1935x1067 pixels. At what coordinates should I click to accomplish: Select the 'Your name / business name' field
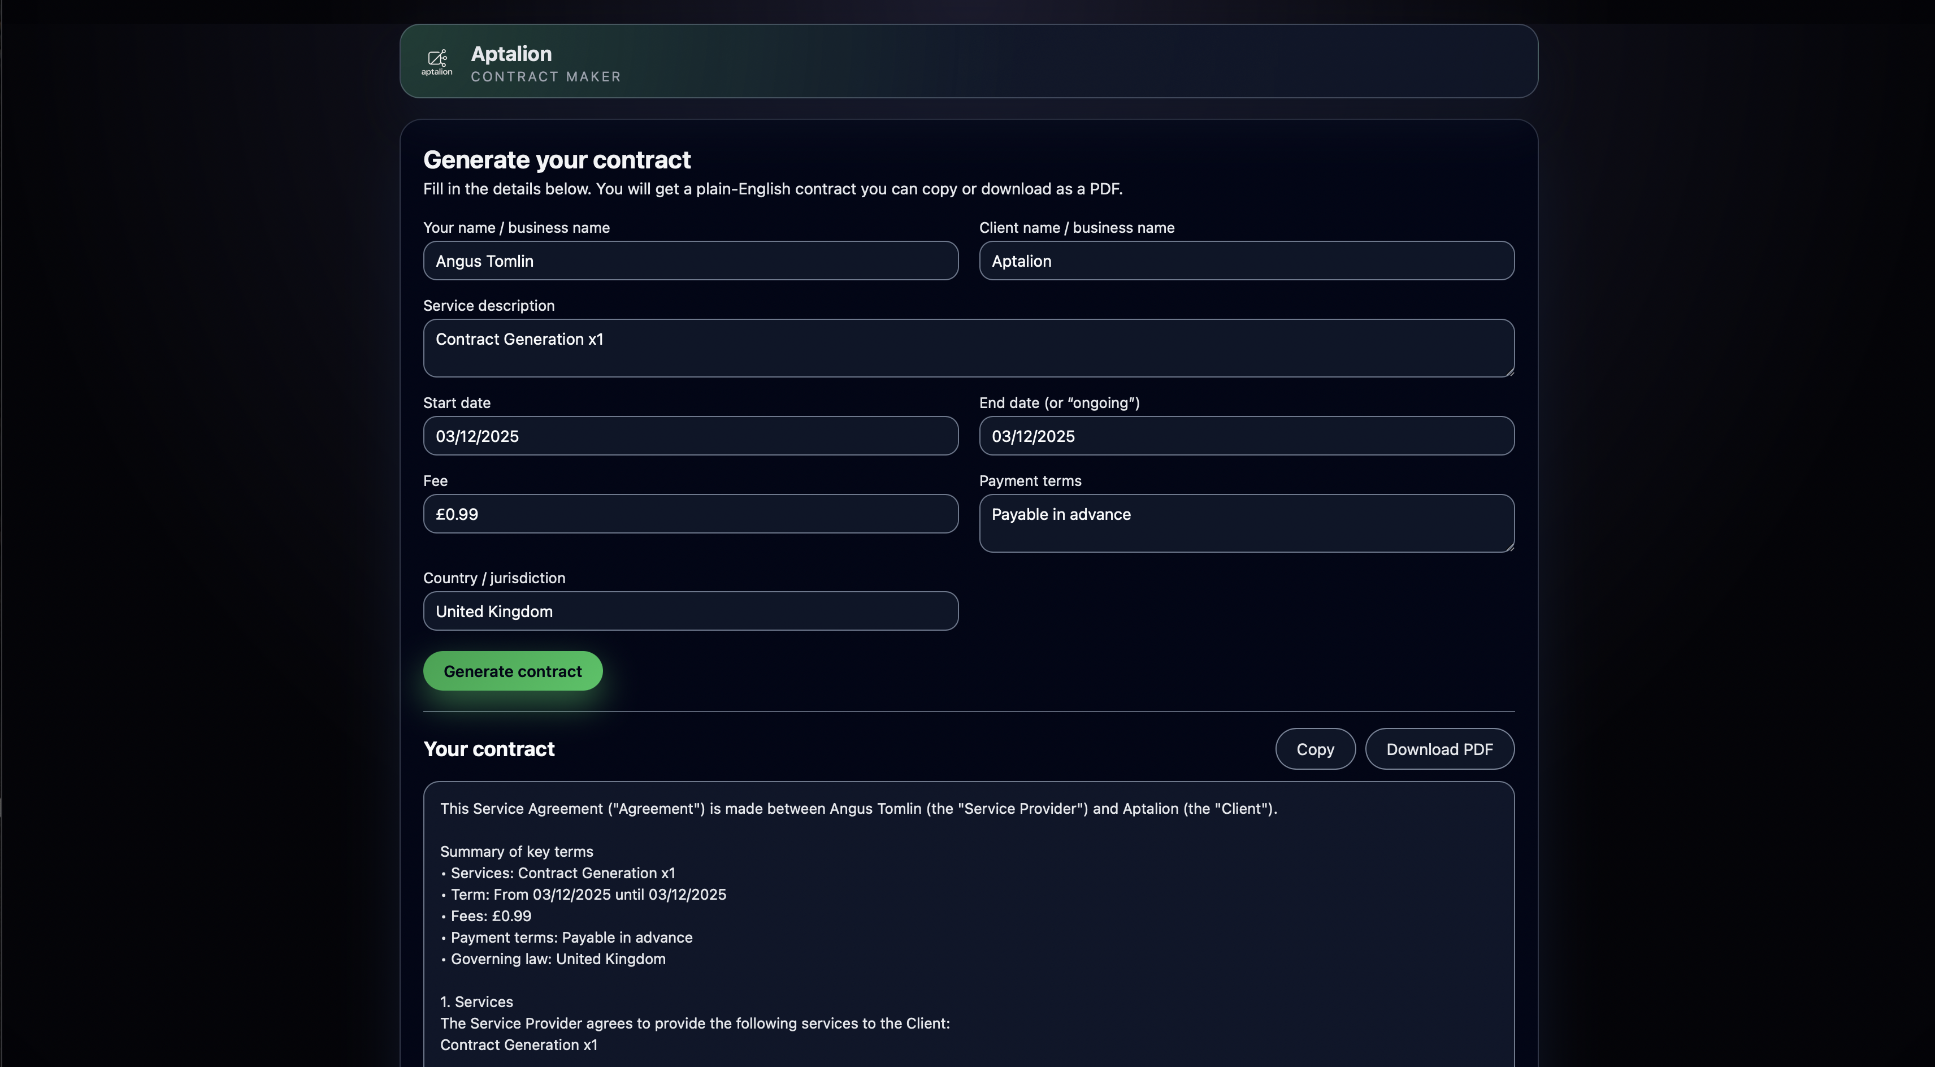[689, 261]
